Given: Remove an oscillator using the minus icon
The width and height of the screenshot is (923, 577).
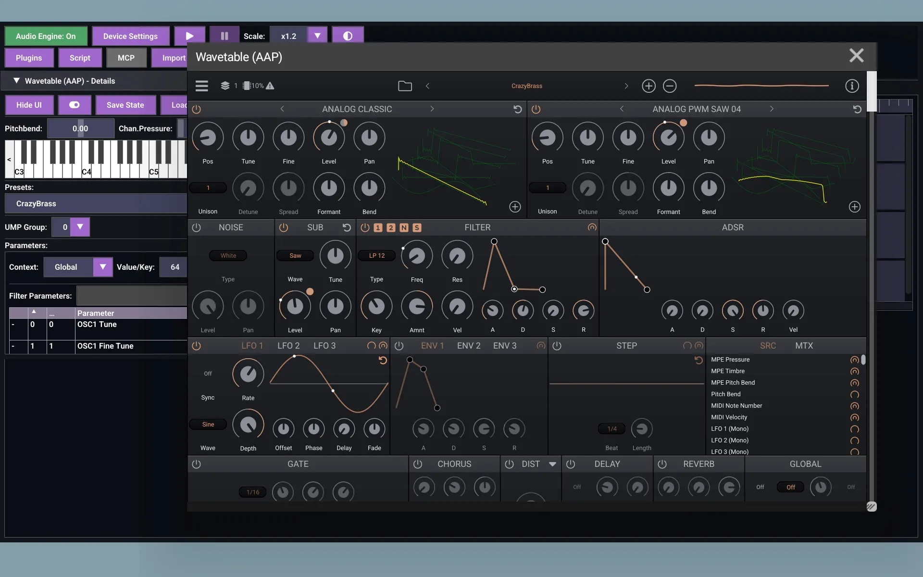Looking at the screenshot, I should pyautogui.click(x=670, y=86).
